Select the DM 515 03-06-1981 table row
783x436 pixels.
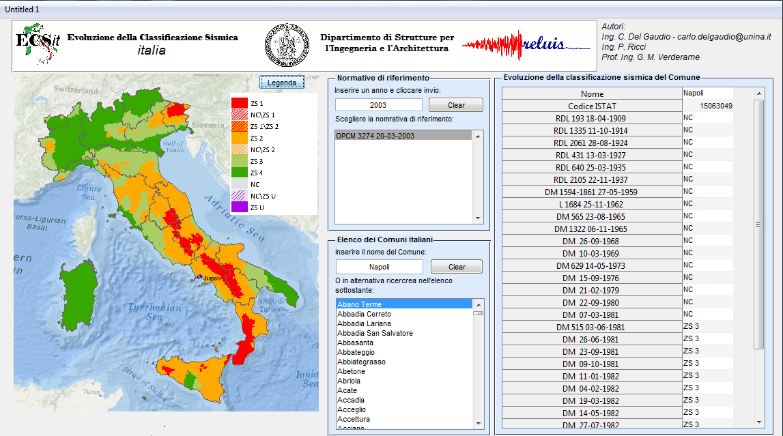coord(618,328)
